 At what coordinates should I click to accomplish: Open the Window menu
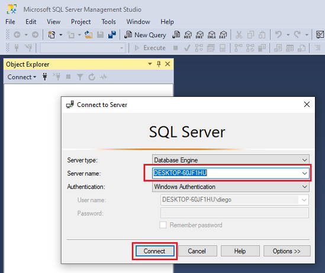[x=139, y=22]
